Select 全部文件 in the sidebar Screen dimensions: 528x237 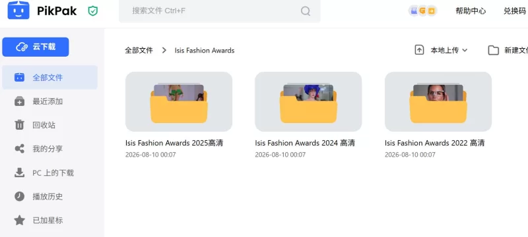(x=50, y=78)
